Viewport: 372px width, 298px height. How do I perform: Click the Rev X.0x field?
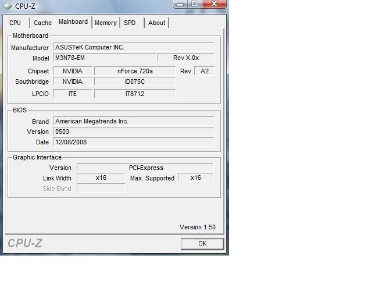point(186,58)
